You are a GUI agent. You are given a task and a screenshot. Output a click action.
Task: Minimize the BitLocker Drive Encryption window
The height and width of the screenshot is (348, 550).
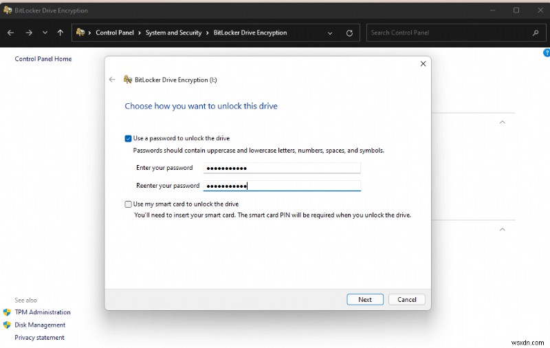coord(492,10)
